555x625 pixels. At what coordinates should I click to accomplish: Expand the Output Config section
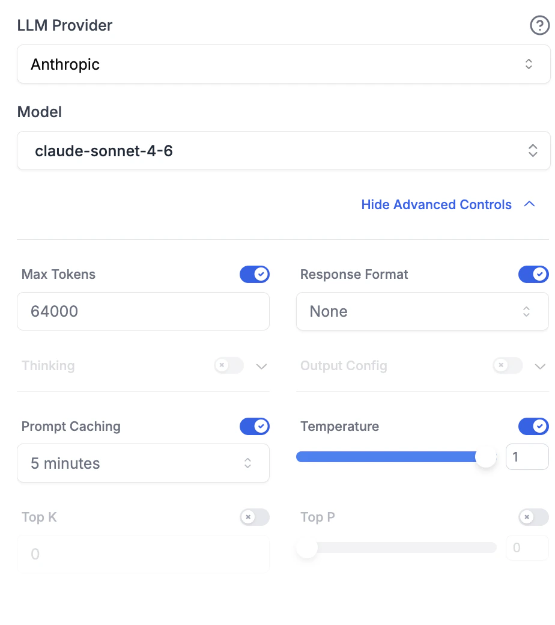pyautogui.click(x=539, y=365)
